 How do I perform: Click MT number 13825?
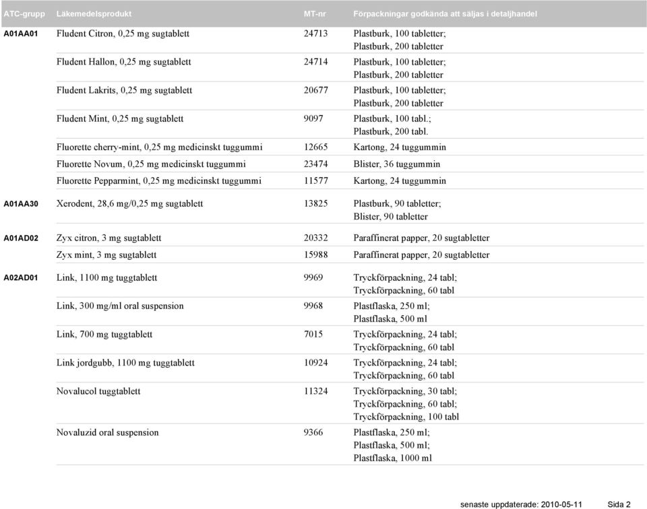(315, 204)
